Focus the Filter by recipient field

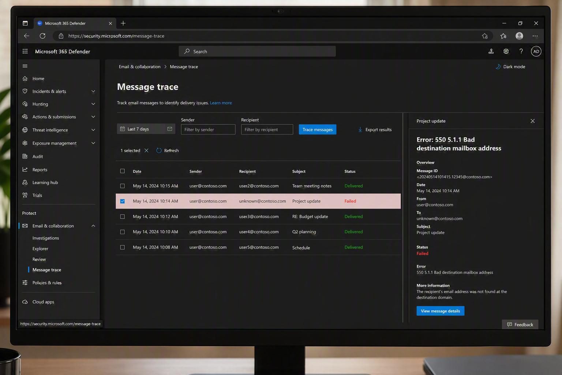[267, 130]
